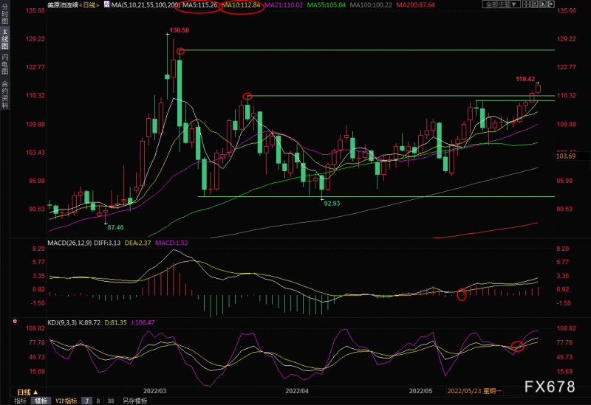Click the K:89.72 value
Screen dimensions: 591x405
click(89, 322)
